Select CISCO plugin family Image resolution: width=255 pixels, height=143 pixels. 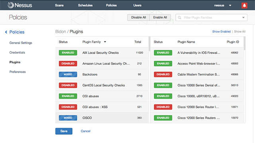[87, 118]
